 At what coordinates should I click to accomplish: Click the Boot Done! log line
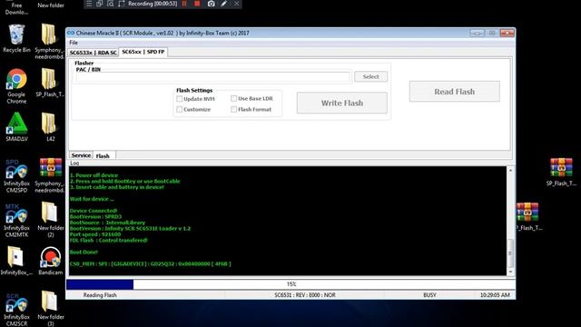(x=84, y=253)
